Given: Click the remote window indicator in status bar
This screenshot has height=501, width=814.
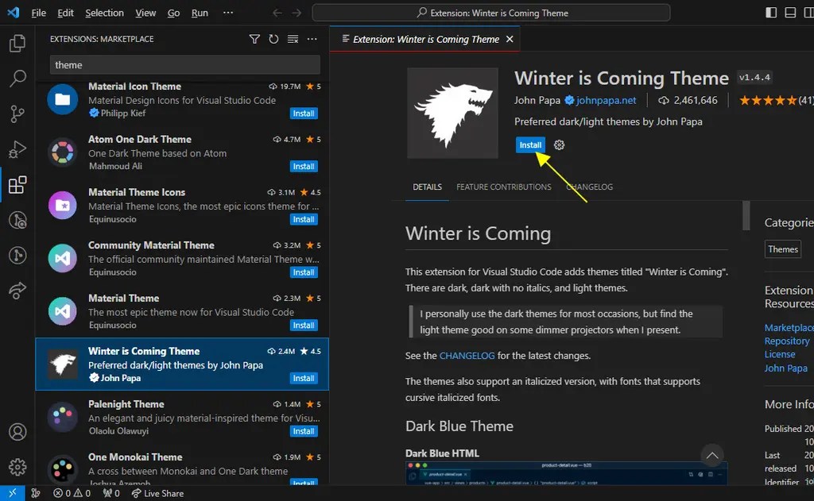Looking at the screenshot, I should pyautogui.click(x=13, y=493).
